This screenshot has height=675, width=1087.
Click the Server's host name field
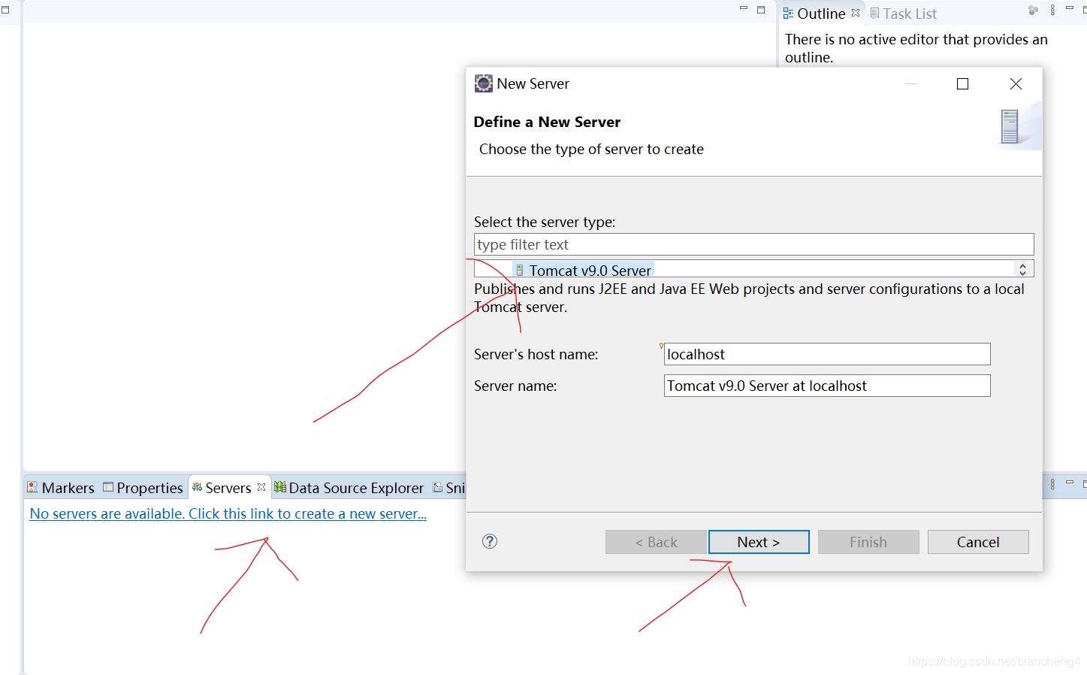[x=827, y=354]
